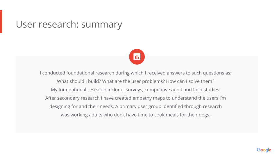Image resolution: width=279 pixels, height=157 pixels.
Task: Click the words "My foundational research include"
Action: (x=87, y=90)
